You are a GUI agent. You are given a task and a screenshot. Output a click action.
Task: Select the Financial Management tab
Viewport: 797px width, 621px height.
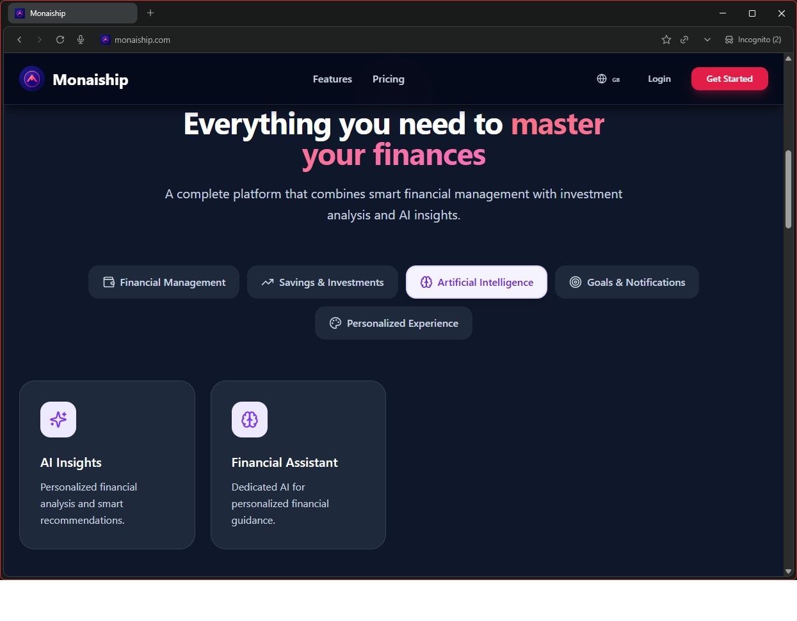pyautogui.click(x=164, y=282)
